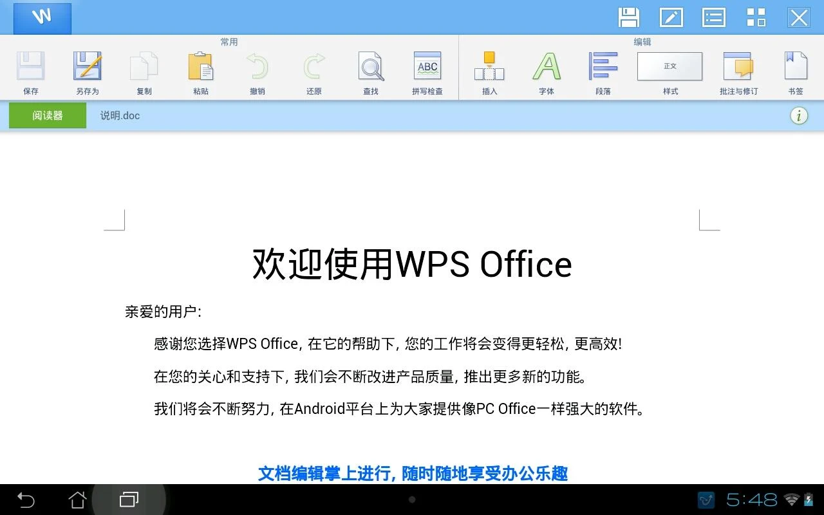Viewport: 824px width, 515px height.
Task: Select the 说明.doc file name
Action: coord(120,116)
